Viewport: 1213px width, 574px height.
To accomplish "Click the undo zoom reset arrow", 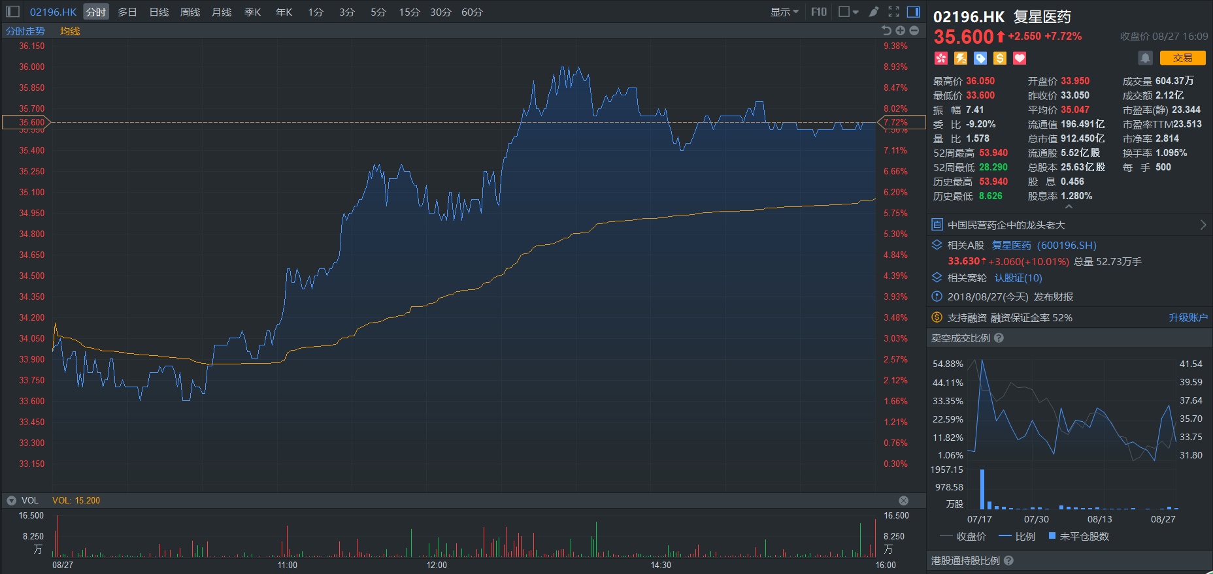I will point(886,31).
